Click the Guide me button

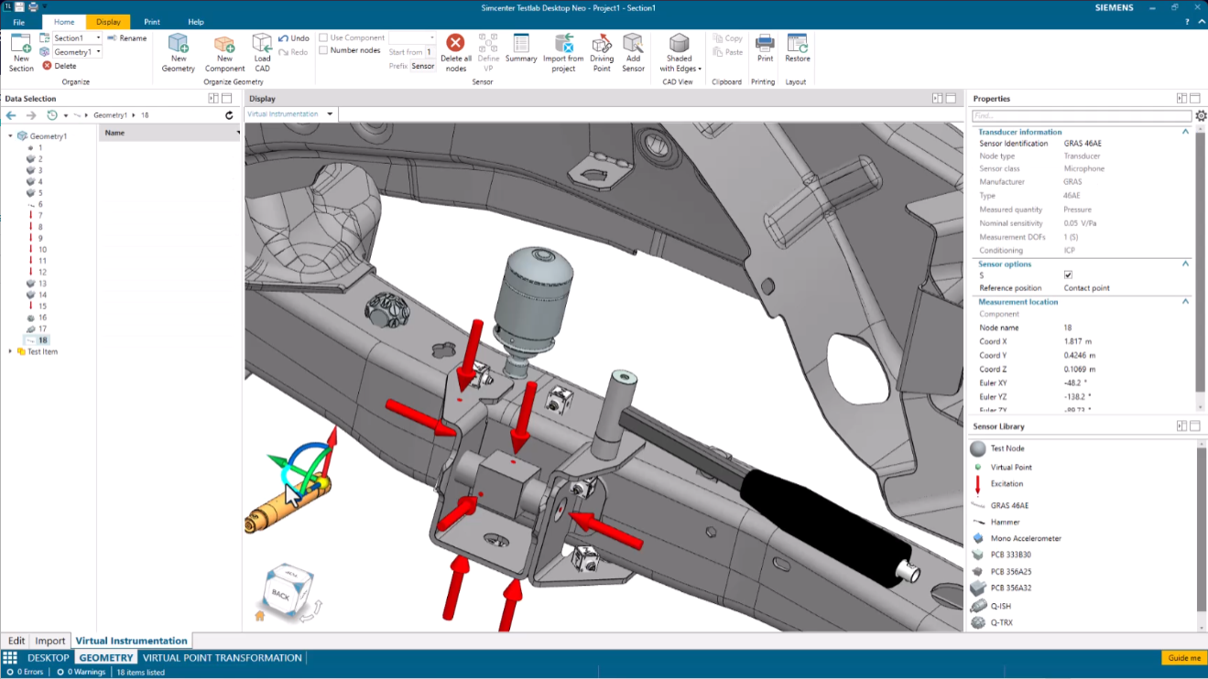(1184, 658)
